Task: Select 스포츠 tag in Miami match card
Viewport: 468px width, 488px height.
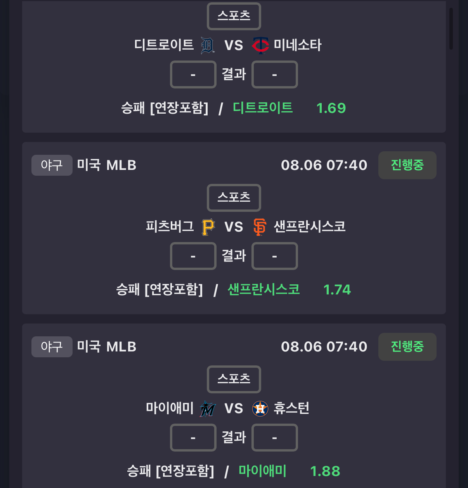Action: tap(234, 379)
